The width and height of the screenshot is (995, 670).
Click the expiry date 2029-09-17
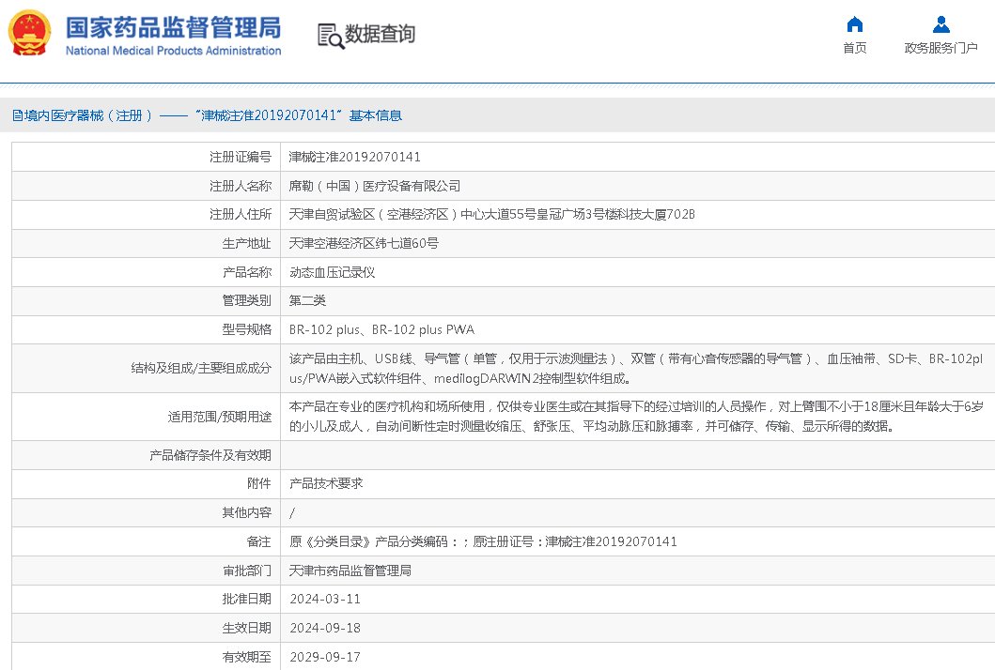[324, 657]
